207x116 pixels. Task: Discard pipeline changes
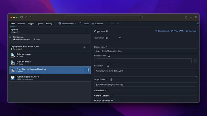[84, 23]
